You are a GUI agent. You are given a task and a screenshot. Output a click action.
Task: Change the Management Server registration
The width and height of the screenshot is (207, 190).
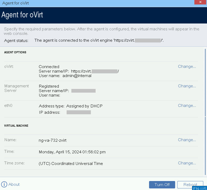pos(187,86)
